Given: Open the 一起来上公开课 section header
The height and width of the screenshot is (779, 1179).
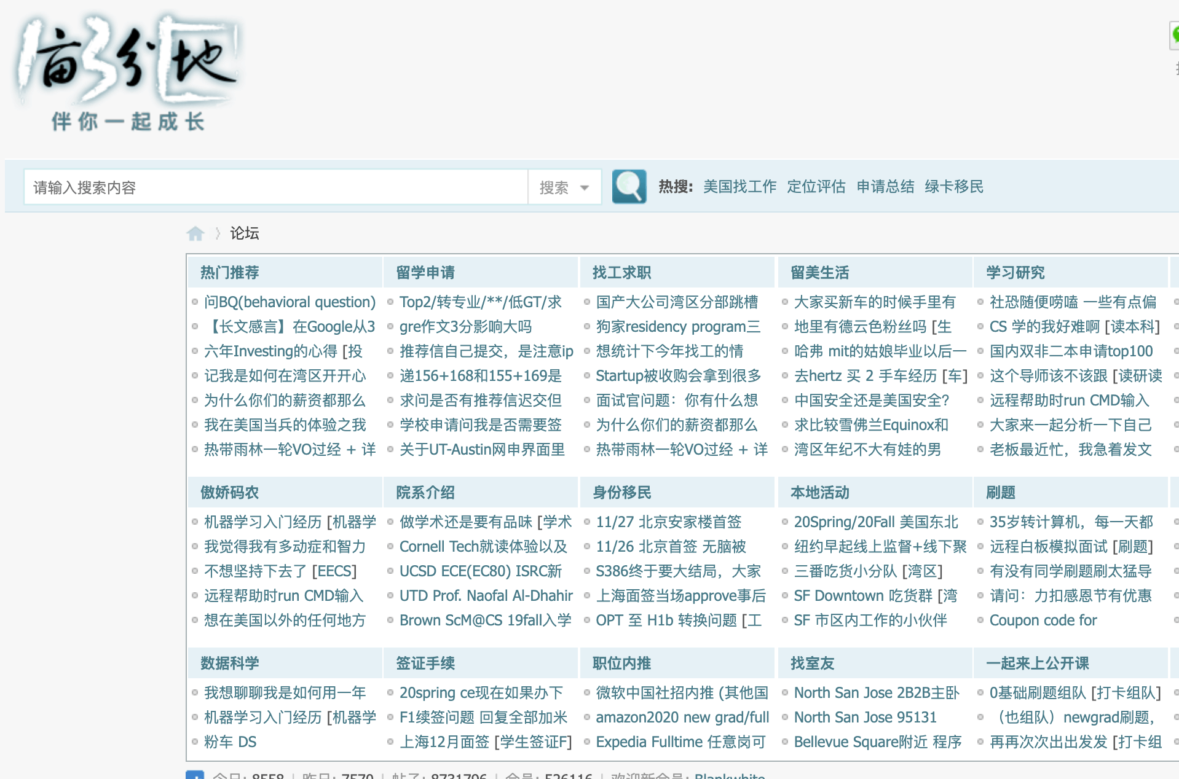Looking at the screenshot, I should [x=1038, y=663].
